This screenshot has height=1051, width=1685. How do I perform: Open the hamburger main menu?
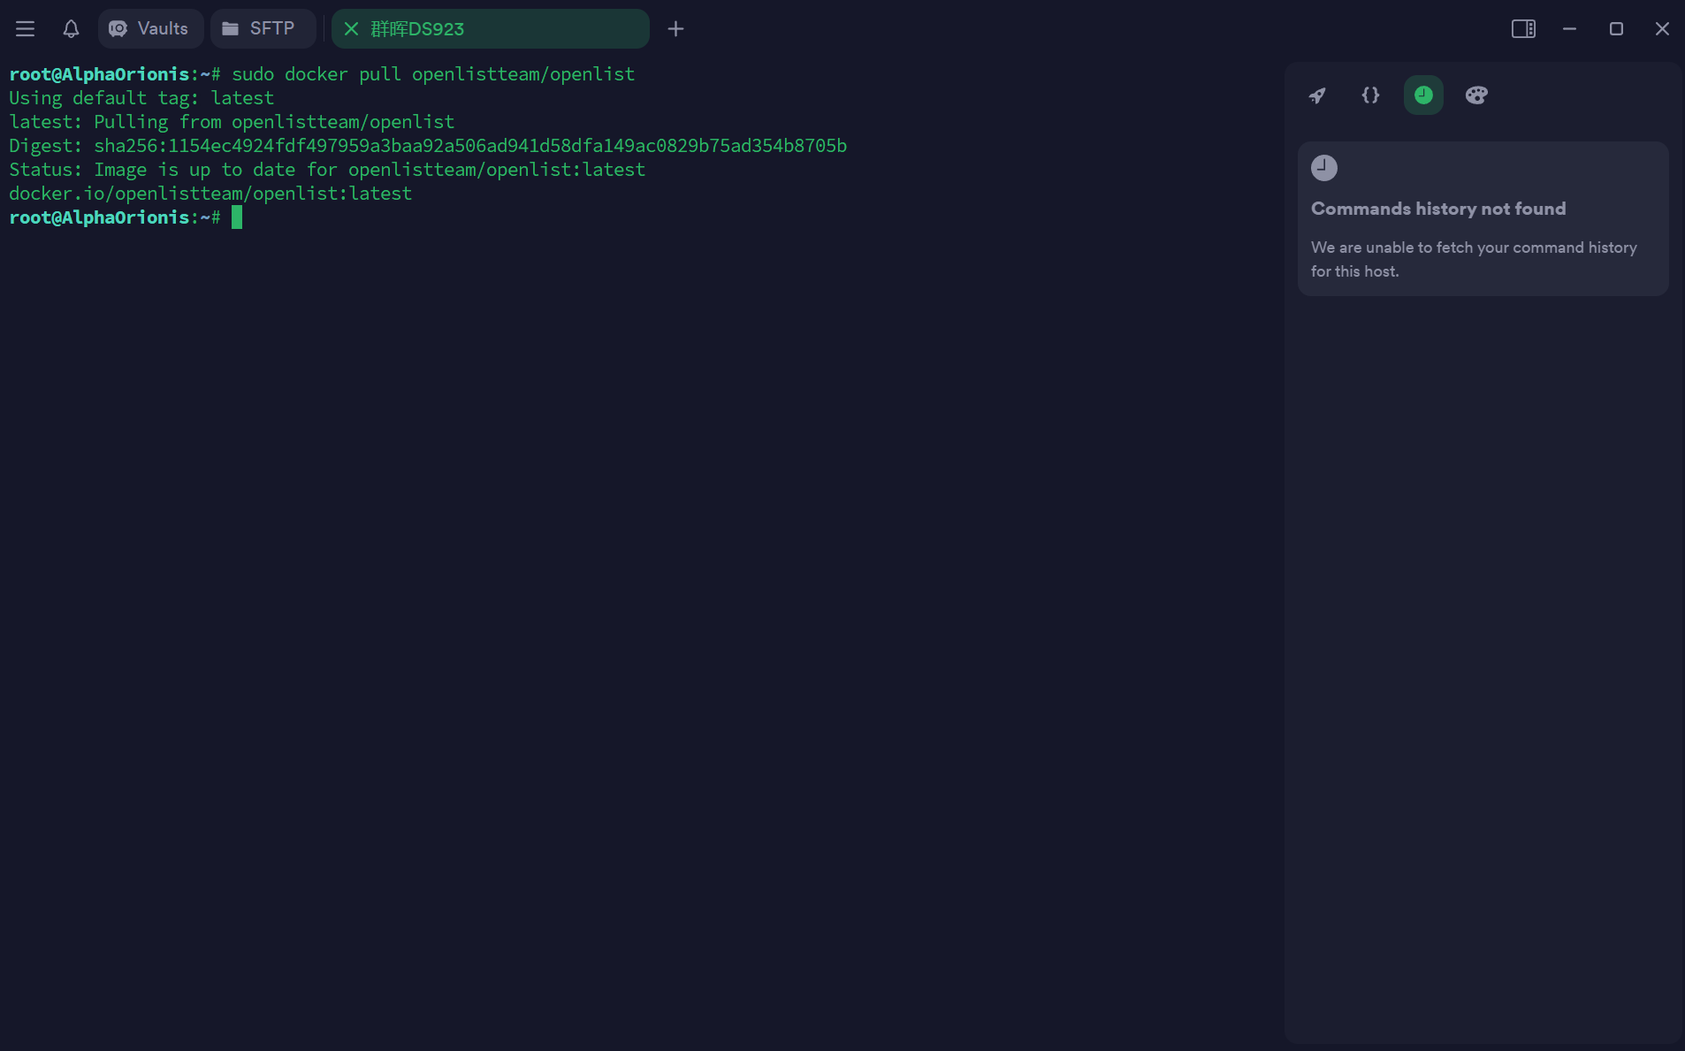pos(25,29)
